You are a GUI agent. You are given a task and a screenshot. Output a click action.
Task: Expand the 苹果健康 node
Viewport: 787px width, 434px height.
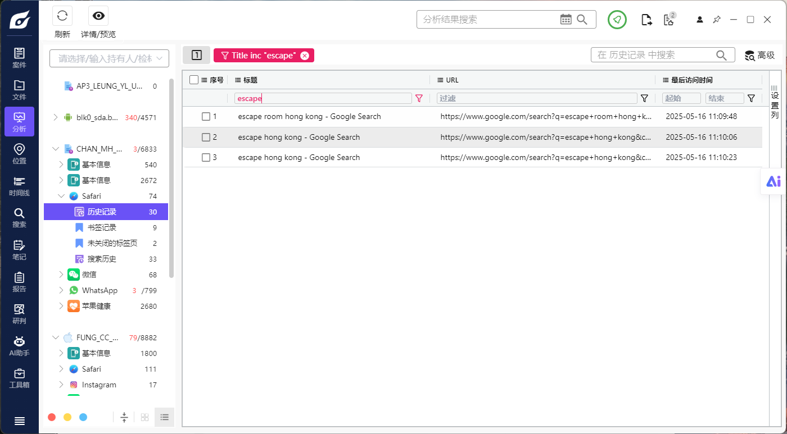point(61,306)
